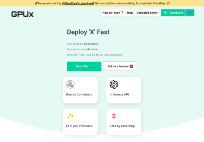Click the OpenAI knot icon on Inference API
The width and height of the screenshot is (204, 142).
pyautogui.click(x=114, y=84)
